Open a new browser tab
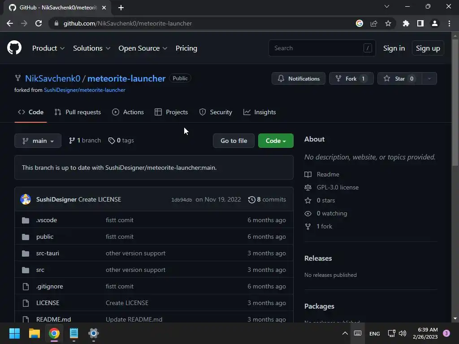This screenshot has height=344, width=459. [x=121, y=8]
